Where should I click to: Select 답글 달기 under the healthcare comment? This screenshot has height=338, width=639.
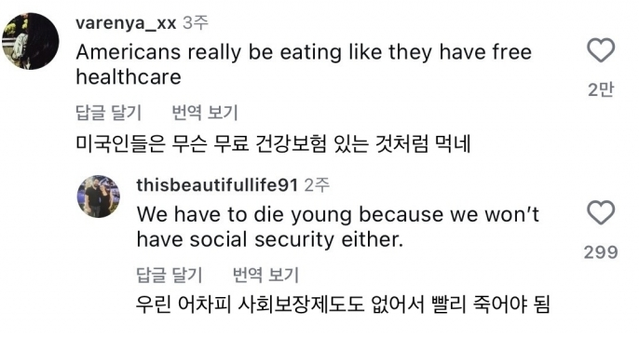pyautogui.click(x=108, y=112)
